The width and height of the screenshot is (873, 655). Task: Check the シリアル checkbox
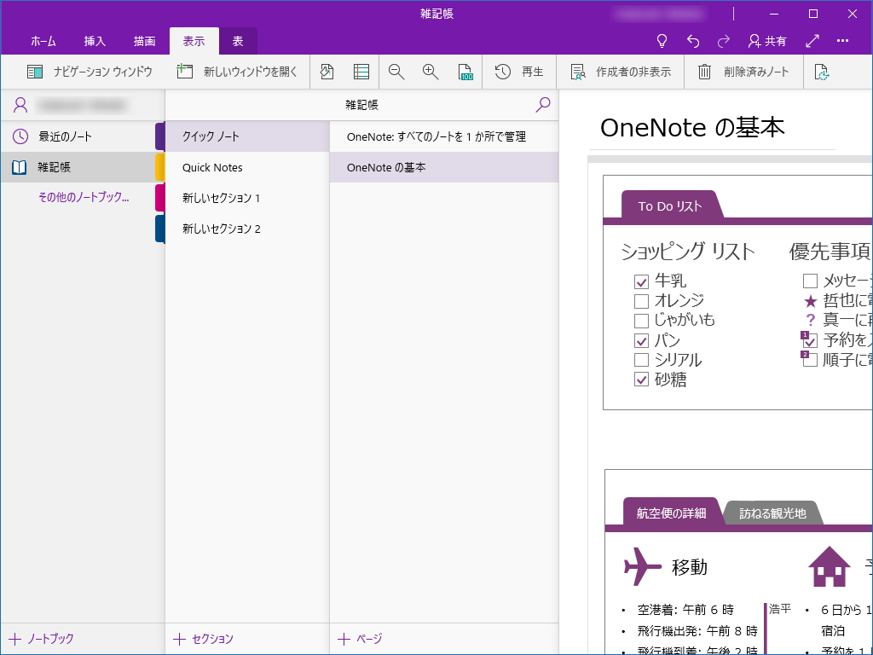click(641, 360)
